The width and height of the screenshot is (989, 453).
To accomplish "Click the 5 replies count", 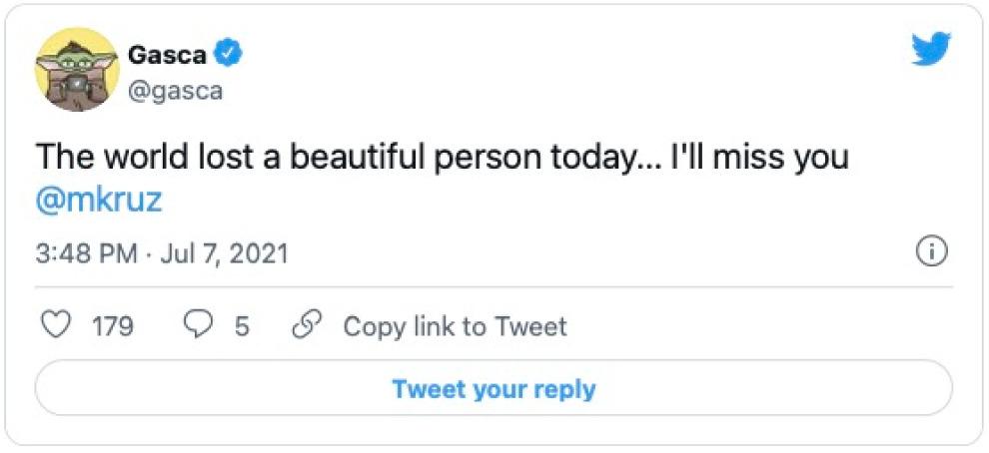I will pyautogui.click(x=242, y=326).
